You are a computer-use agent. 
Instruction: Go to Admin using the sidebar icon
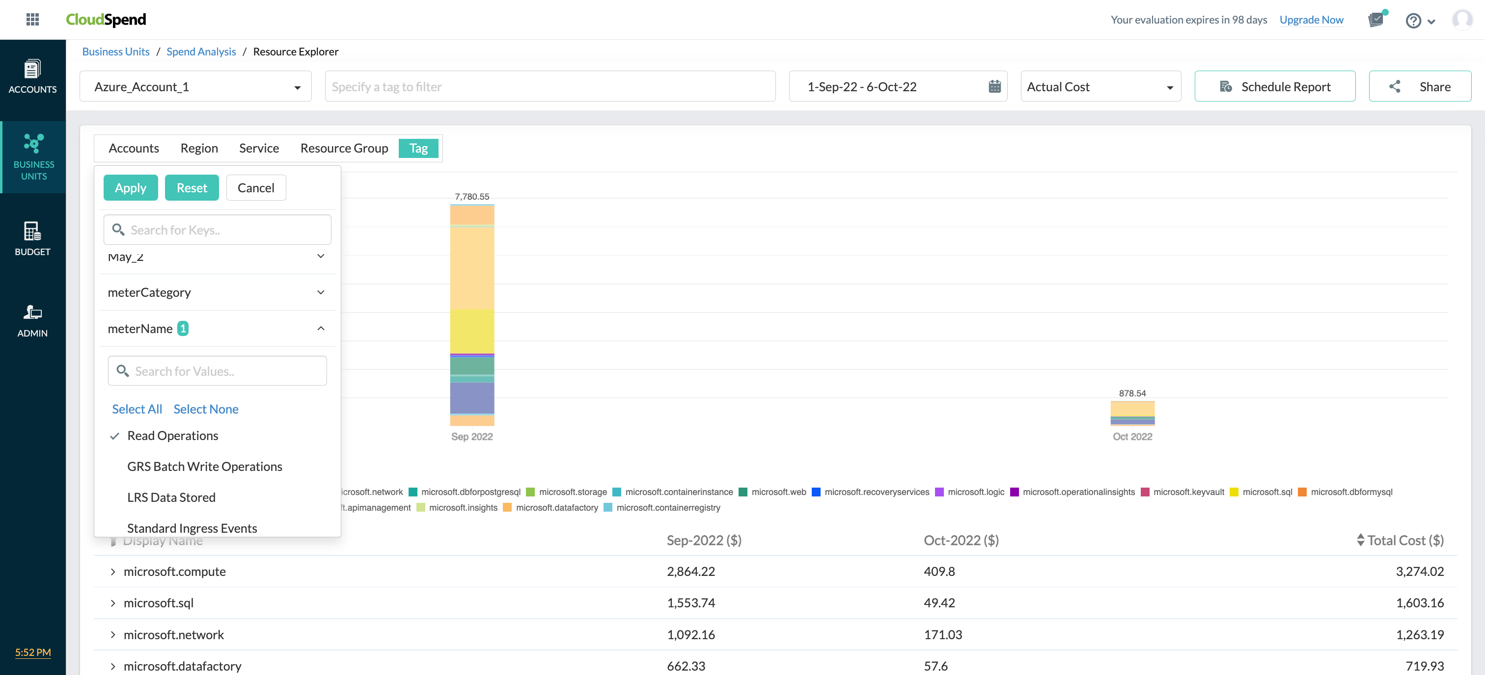(32, 319)
